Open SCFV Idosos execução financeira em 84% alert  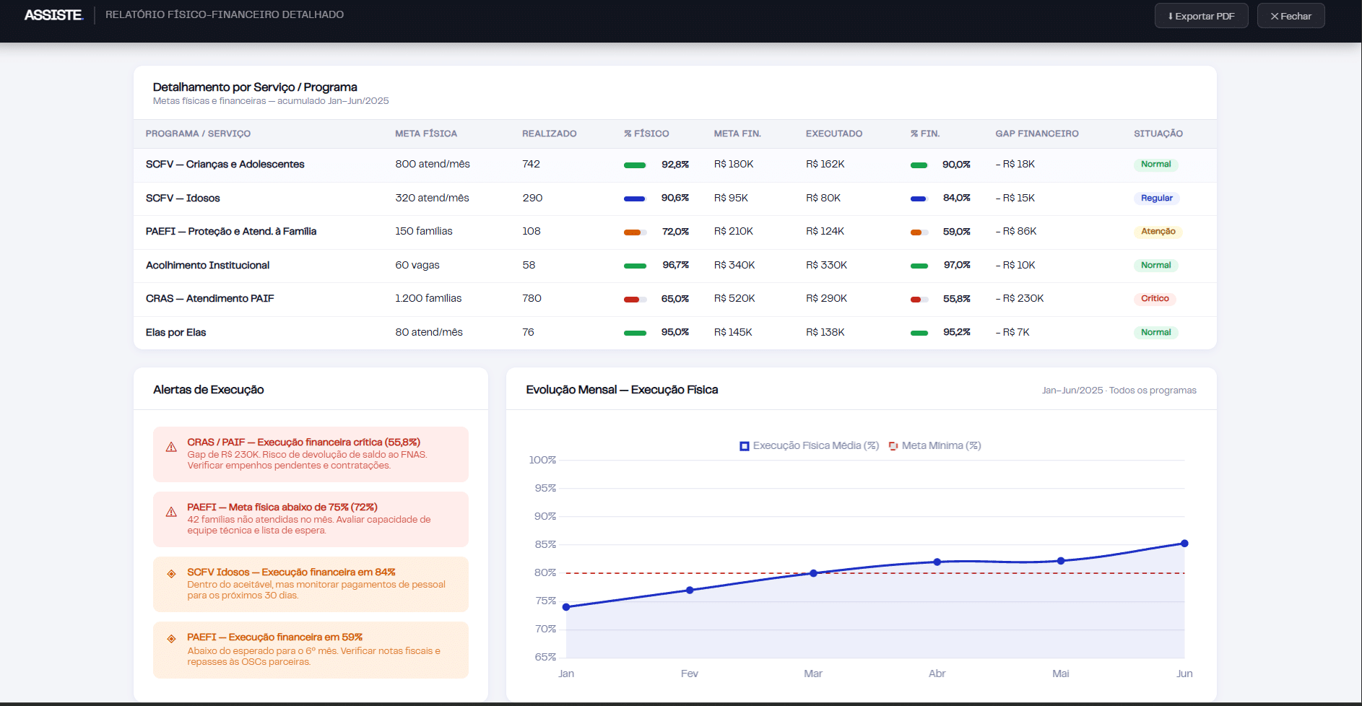pyautogui.click(x=311, y=584)
